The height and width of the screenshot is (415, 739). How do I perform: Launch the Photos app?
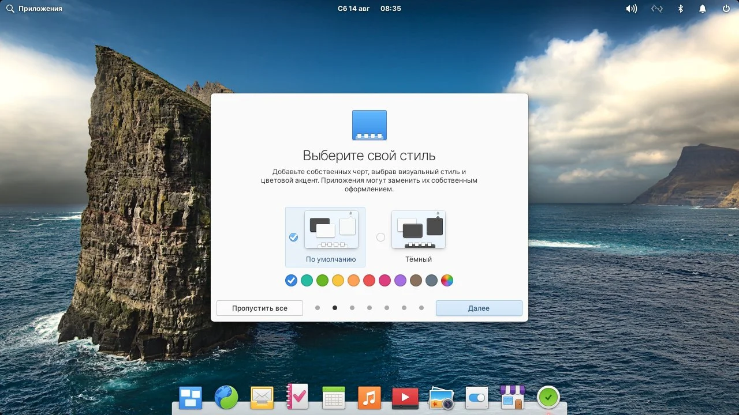tap(441, 397)
